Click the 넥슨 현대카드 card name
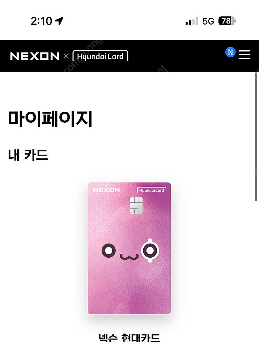This screenshot has width=259, height=342. click(x=129, y=337)
